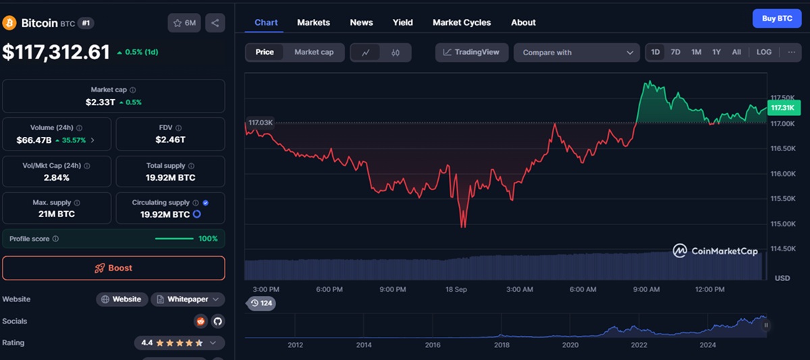Set chart range to 1D
Viewport: 810px width, 360px height.
(655, 52)
